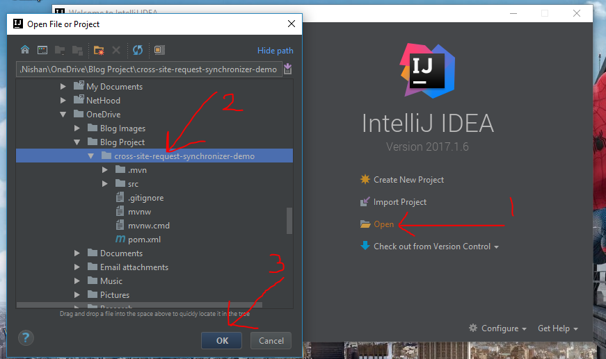This screenshot has height=359, width=606.
Task: Select the pom.xml file
Action: tap(144, 240)
